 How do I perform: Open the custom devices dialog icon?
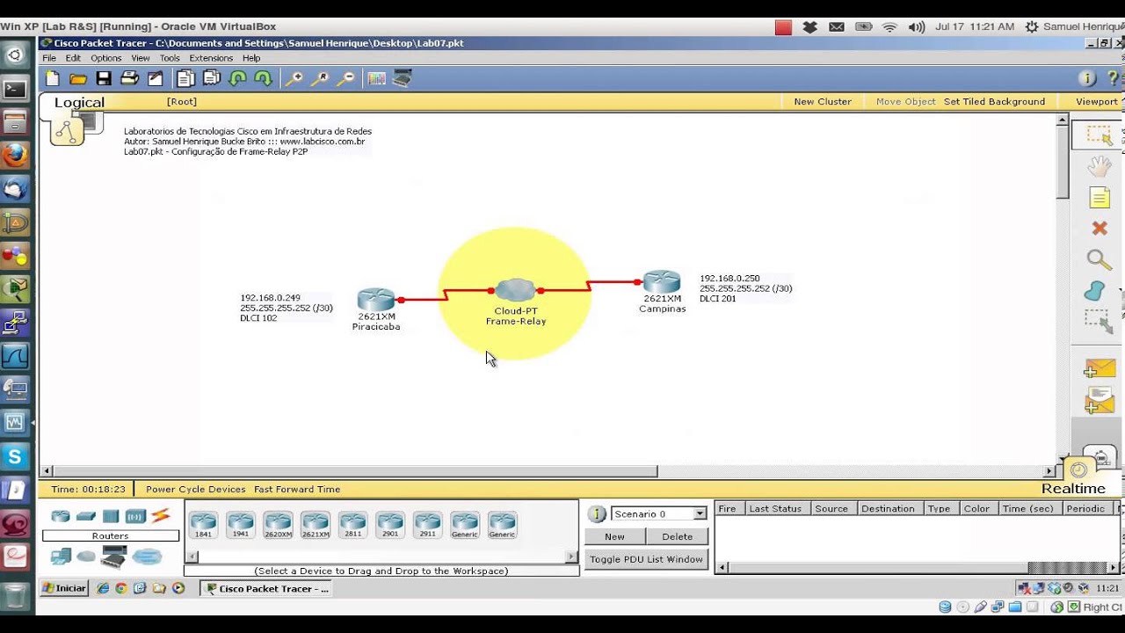click(403, 78)
